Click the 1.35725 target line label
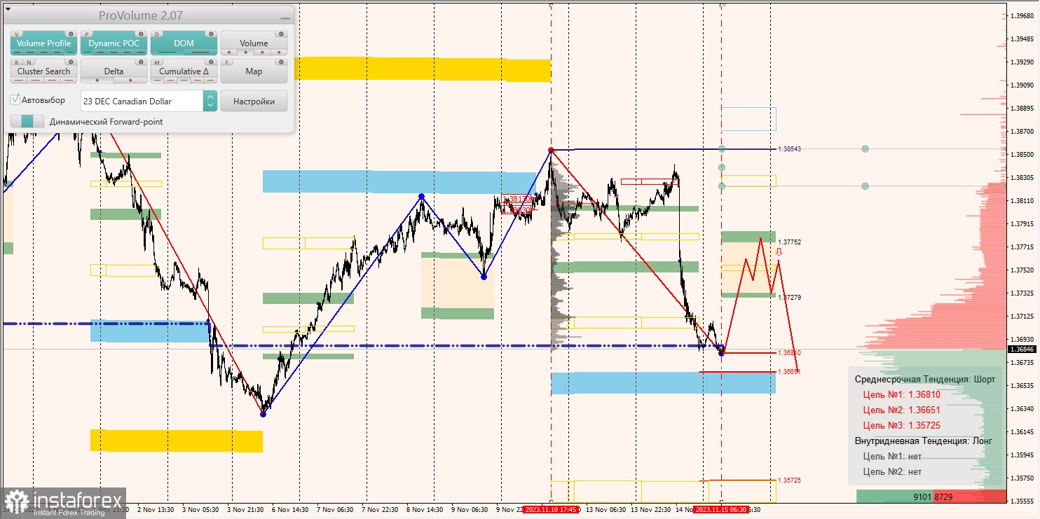Screen dimensions: 1040x519 click(x=789, y=480)
